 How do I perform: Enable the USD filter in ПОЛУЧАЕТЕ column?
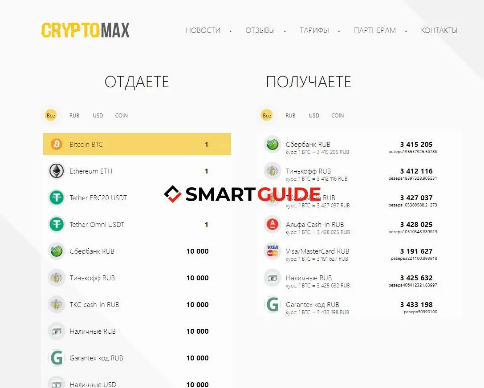[x=313, y=115]
